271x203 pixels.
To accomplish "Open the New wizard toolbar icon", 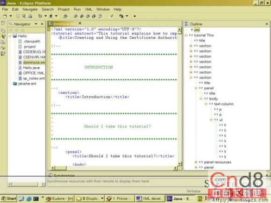I will [5, 16].
